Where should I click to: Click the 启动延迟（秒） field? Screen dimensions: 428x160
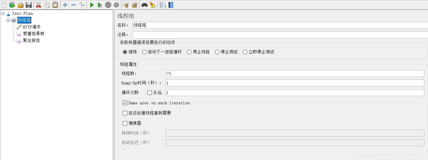pos(295,143)
